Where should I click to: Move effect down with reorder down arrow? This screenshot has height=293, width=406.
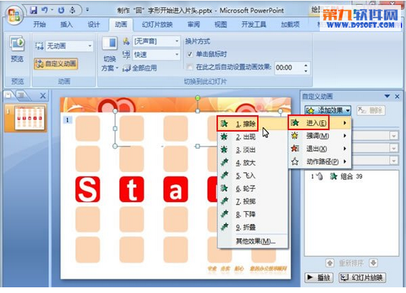(x=373, y=263)
